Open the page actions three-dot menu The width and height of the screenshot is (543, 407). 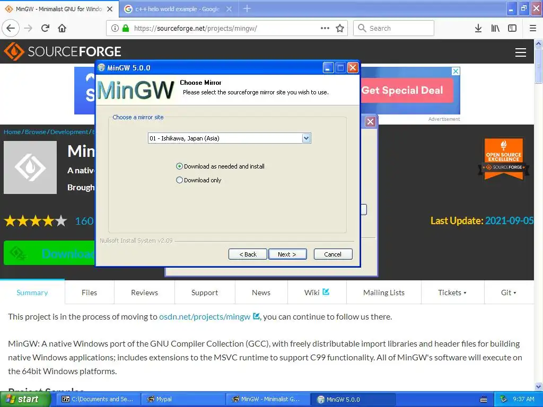(x=325, y=29)
